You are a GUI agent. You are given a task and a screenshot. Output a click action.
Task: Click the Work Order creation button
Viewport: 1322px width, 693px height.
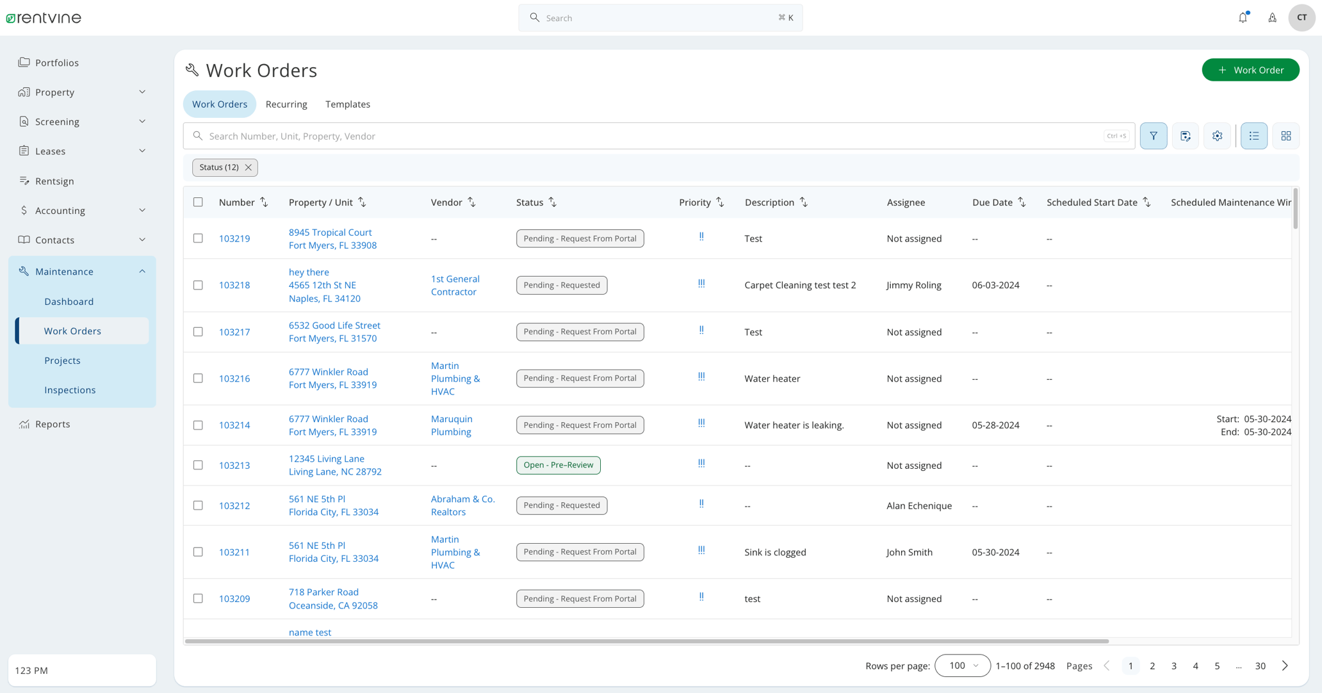1250,70
